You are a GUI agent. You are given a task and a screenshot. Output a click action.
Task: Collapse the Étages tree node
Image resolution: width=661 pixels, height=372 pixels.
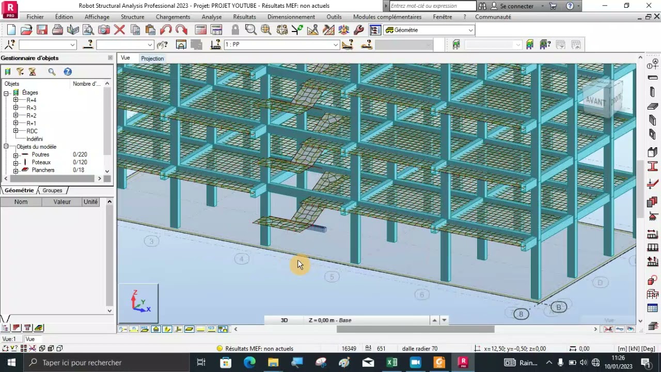point(6,93)
